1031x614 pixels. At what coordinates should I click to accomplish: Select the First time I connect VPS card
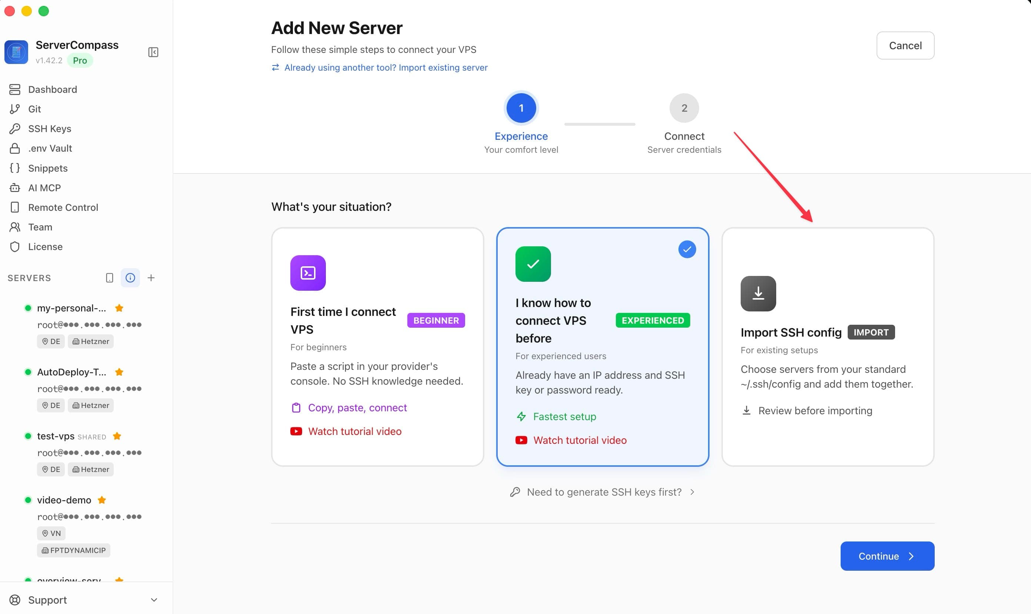[x=377, y=347]
